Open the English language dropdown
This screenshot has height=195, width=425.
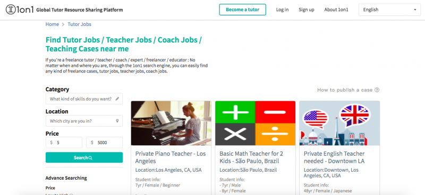tap(389, 10)
